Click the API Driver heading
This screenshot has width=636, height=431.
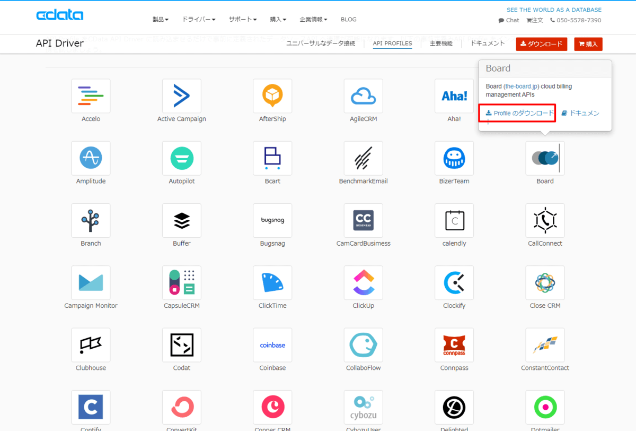point(60,43)
